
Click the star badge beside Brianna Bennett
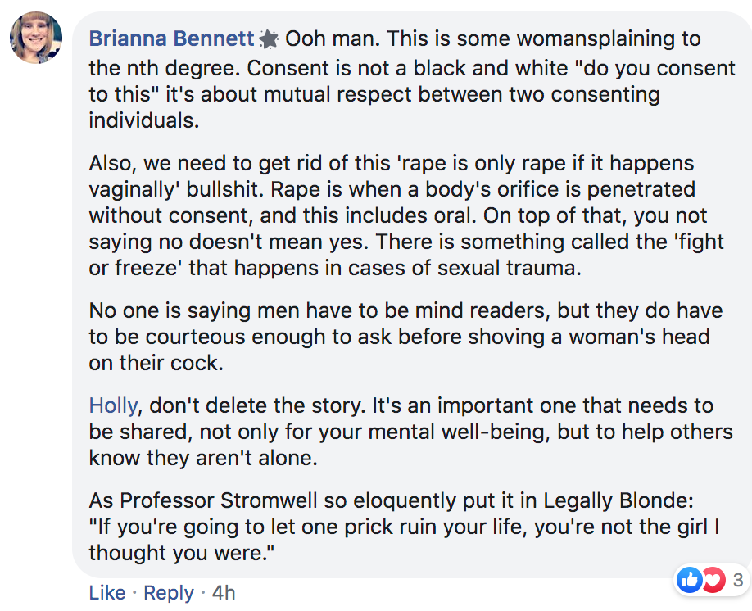tap(269, 39)
